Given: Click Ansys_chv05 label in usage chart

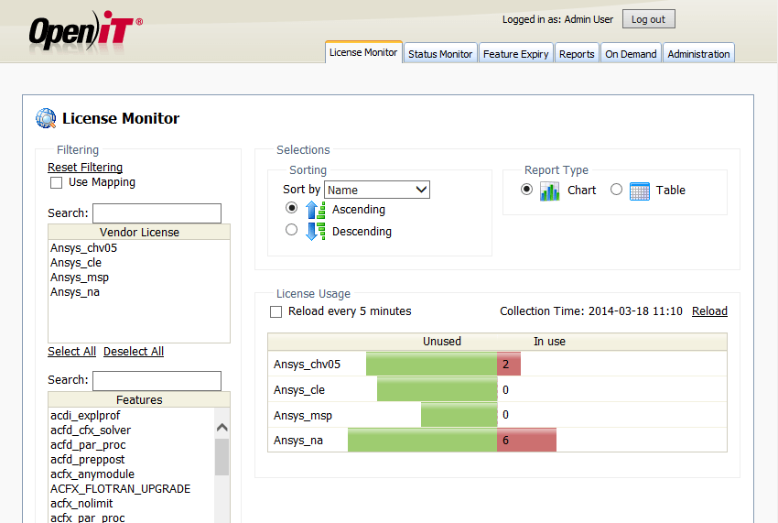Looking at the screenshot, I should (308, 364).
